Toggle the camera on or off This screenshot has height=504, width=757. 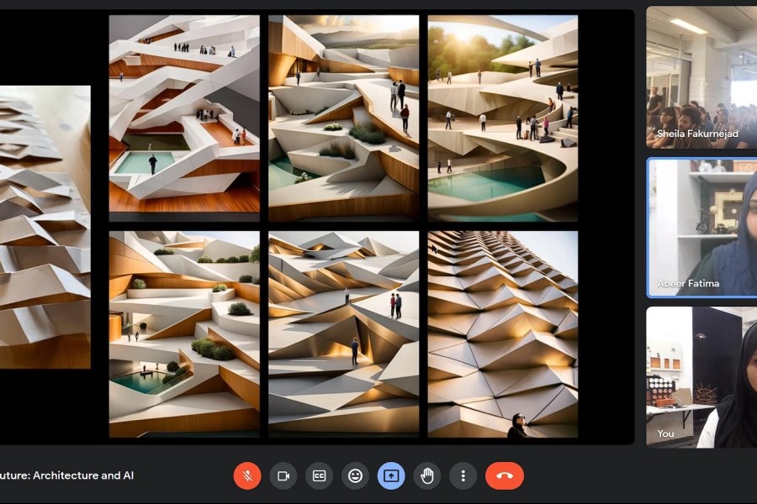tap(283, 475)
